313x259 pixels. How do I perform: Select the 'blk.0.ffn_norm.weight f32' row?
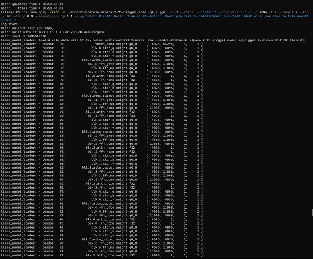pyautogui.click(x=102, y=80)
